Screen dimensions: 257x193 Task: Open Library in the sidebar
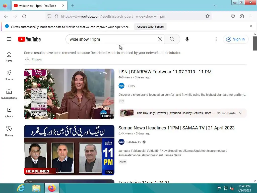[9, 113]
